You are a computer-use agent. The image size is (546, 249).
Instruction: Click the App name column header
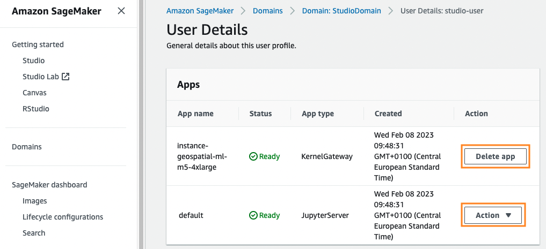(x=195, y=114)
